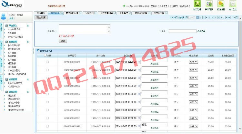Viewport: 242px width, 134px height.
Task: Select the 现金收款 tab
Action: click(x=55, y=13)
